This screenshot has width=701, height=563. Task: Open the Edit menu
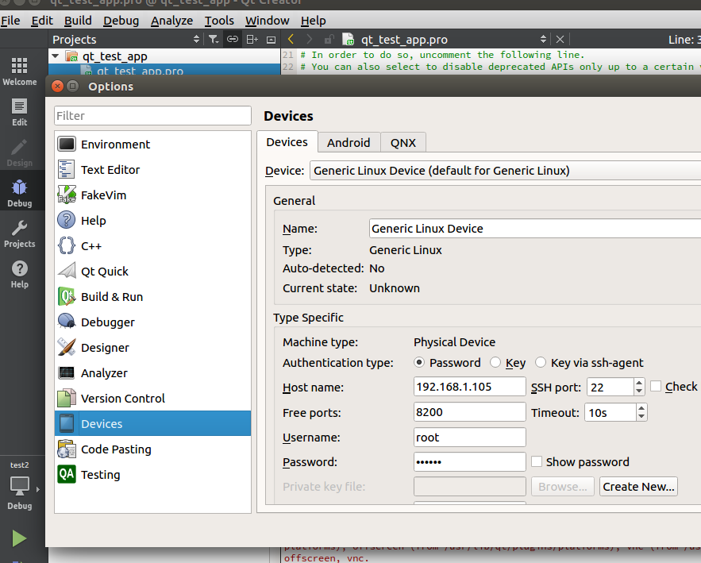tap(42, 21)
